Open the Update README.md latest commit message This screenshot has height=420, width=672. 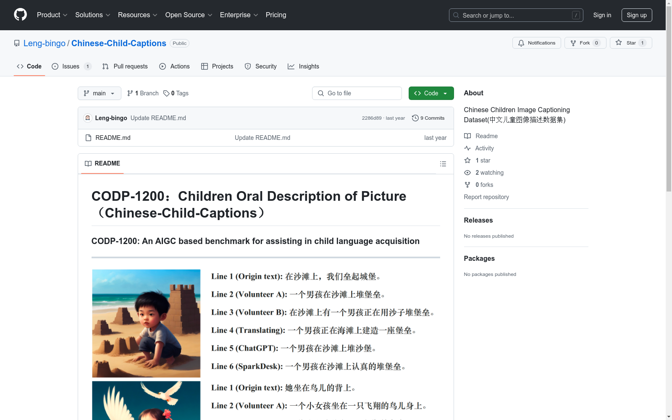(x=158, y=118)
